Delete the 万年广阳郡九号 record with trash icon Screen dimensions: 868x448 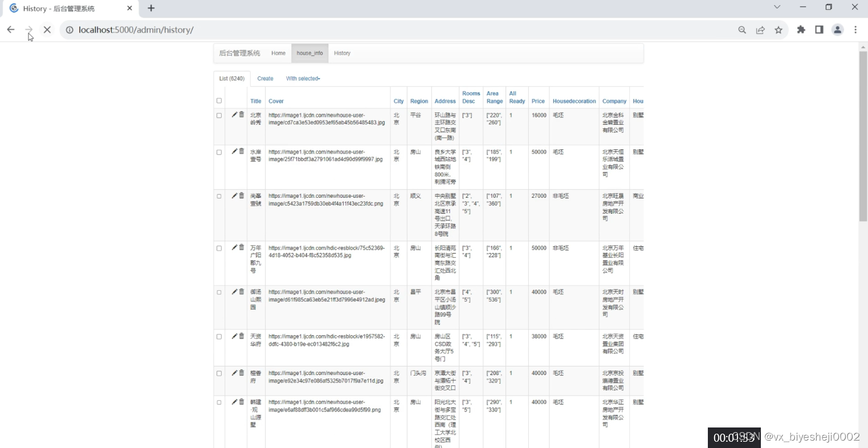point(242,247)
